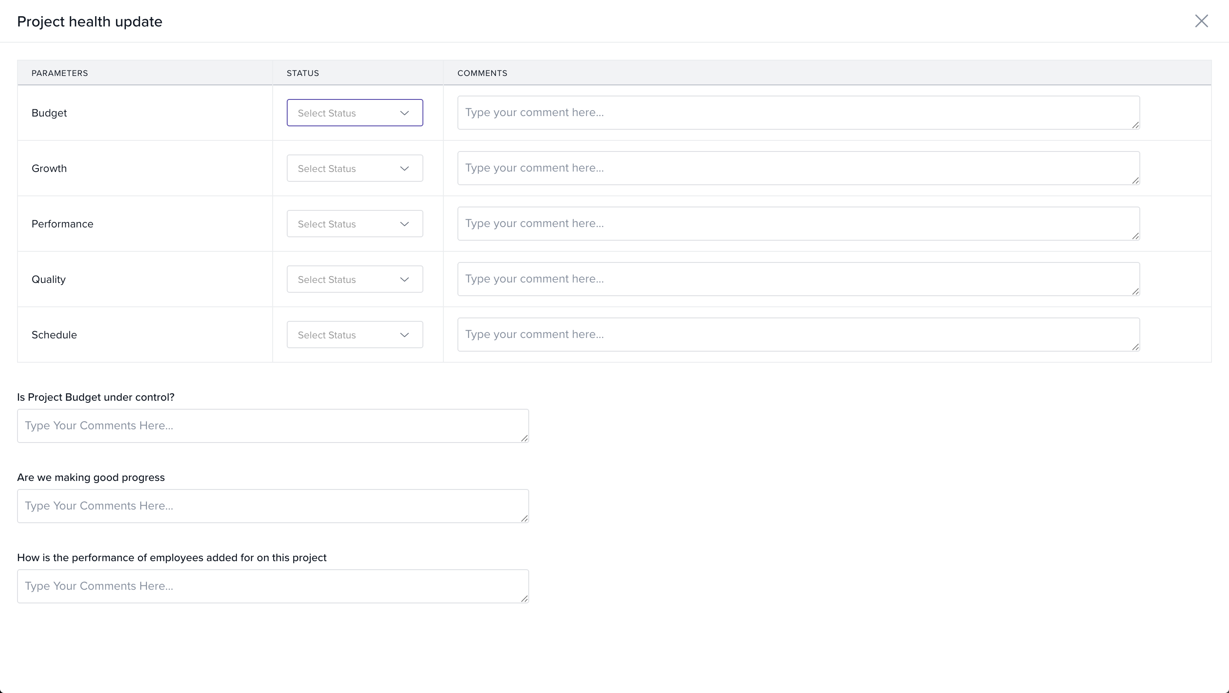Viewport: 1229px width, 693px height.
Task: Focus the Project Budget under control answer box
Action: pyautogui.click(x=272, y=425)
